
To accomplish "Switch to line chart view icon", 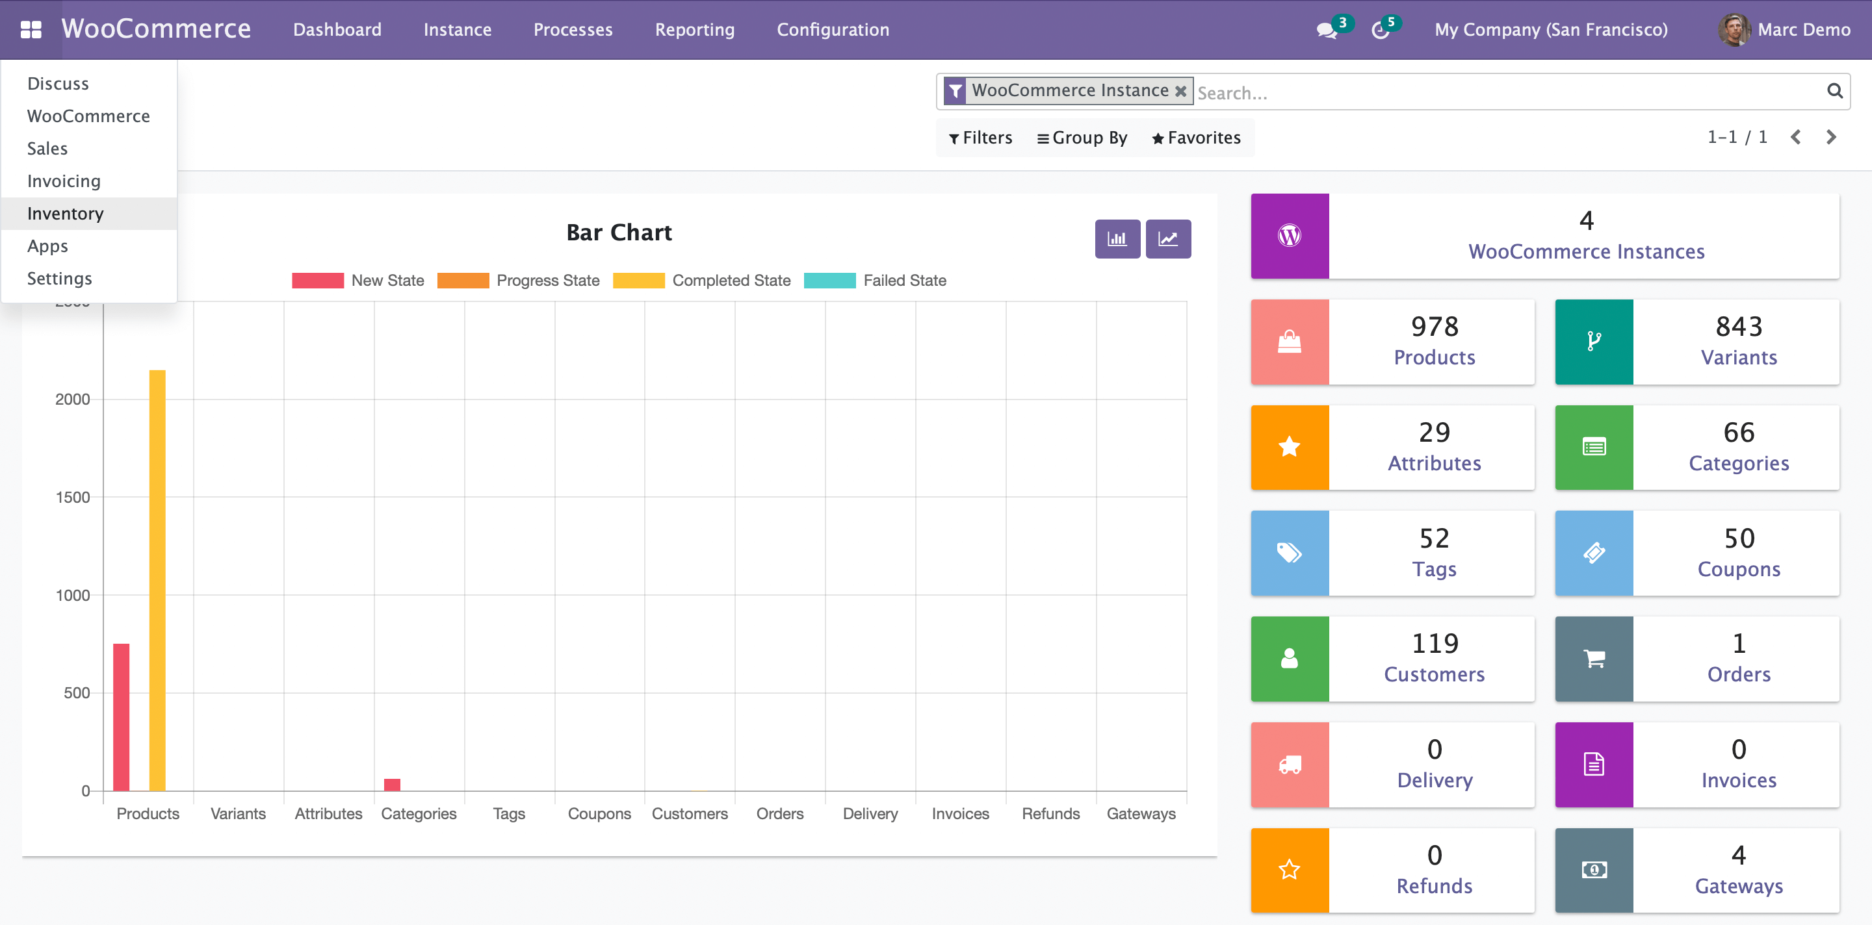I will (1168, 239).
